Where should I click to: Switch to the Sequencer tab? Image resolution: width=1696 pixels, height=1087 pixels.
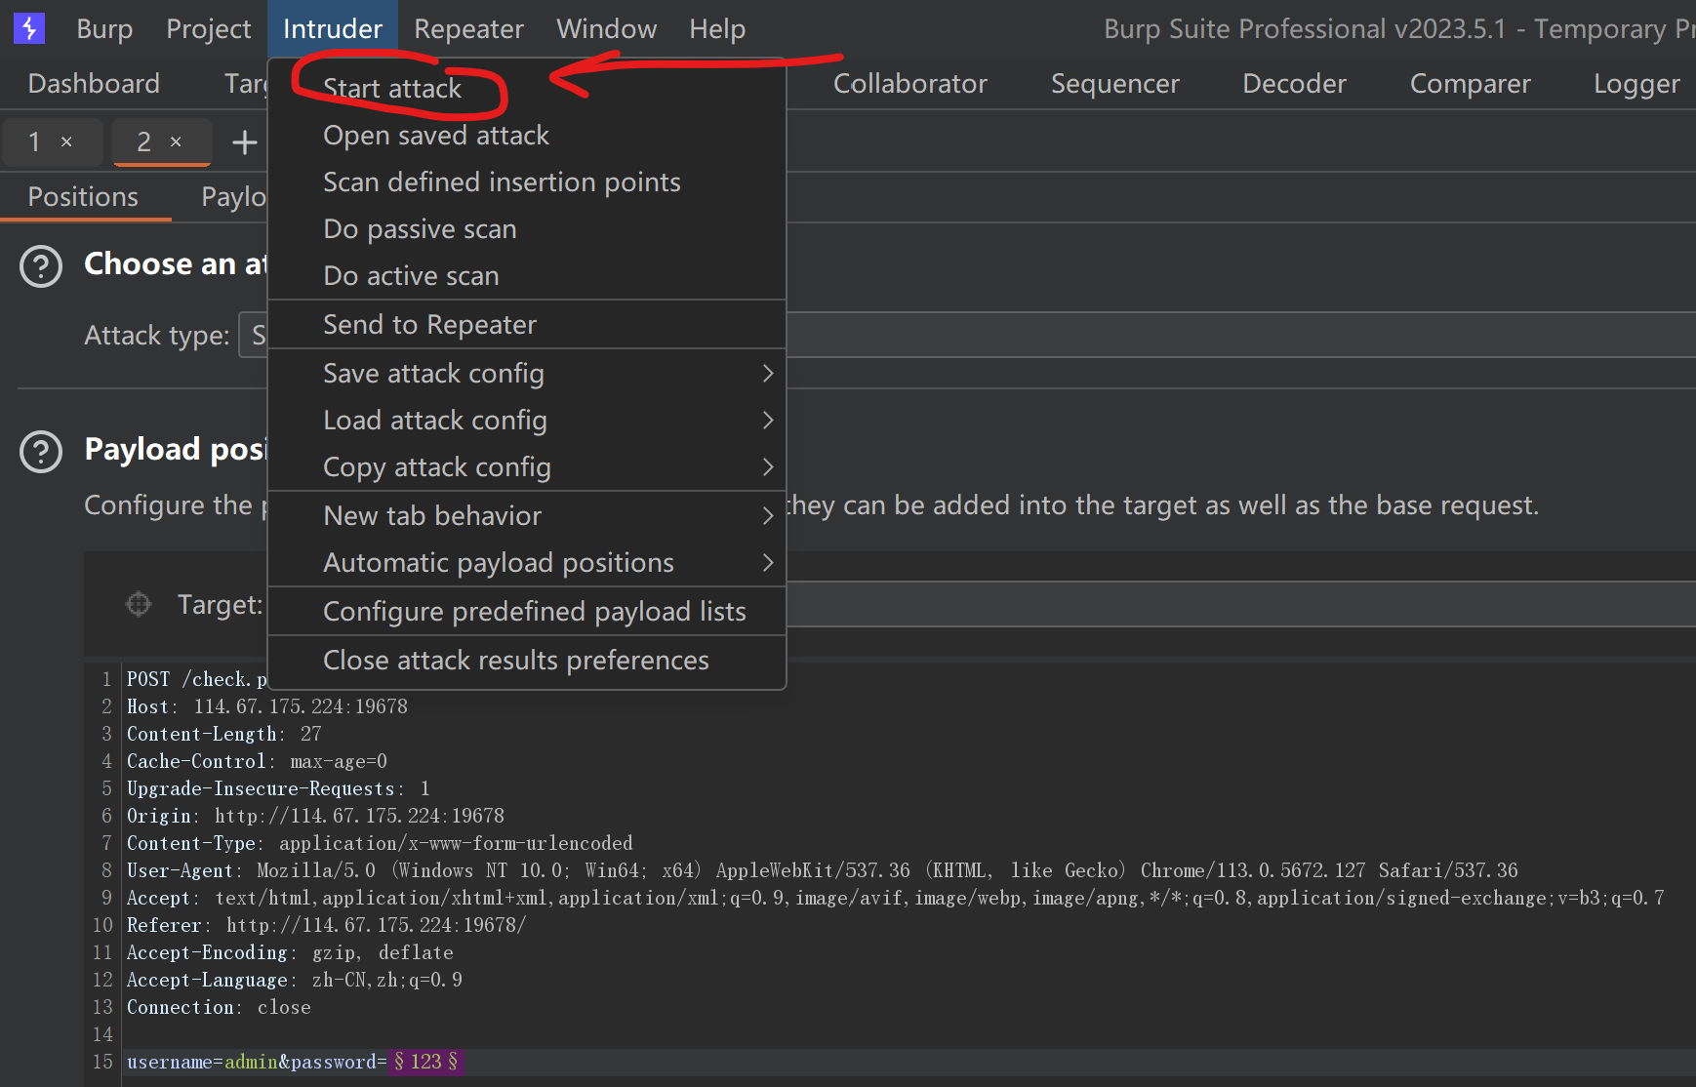[x=1114, y=84]
